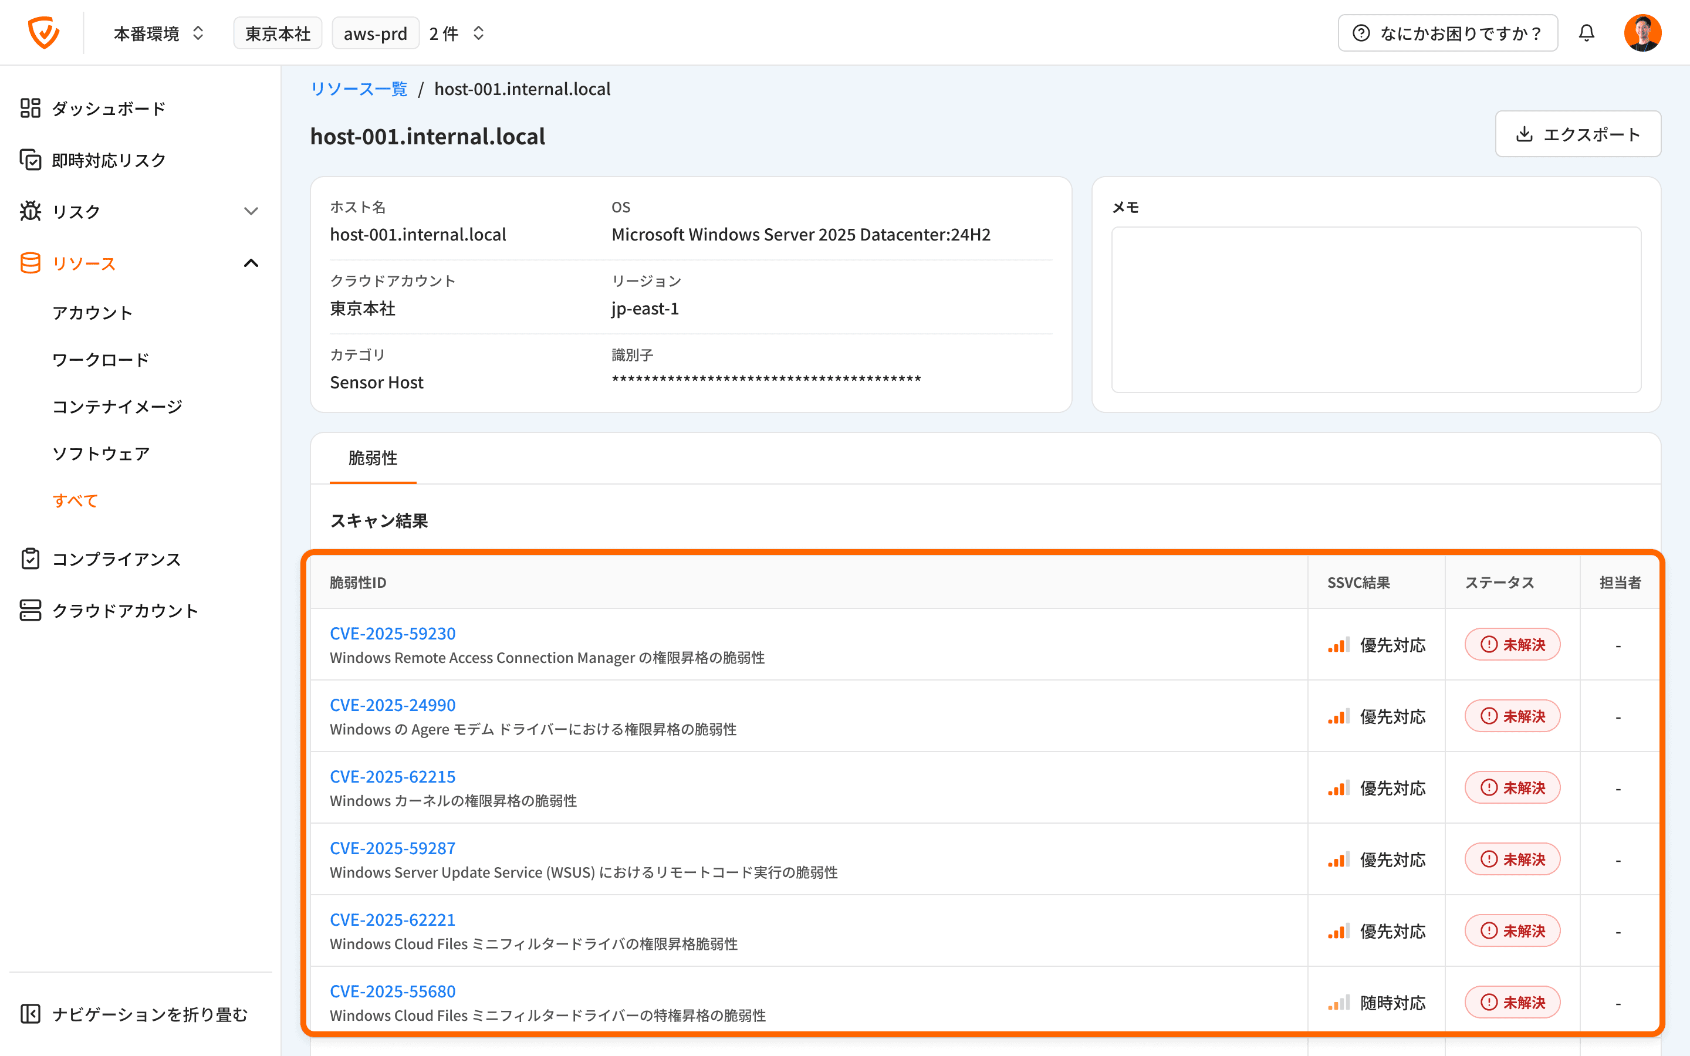Viewport: 1690px width, 1056px height.
Task: Click the help question mark icon
Action: coord(1361,33)
